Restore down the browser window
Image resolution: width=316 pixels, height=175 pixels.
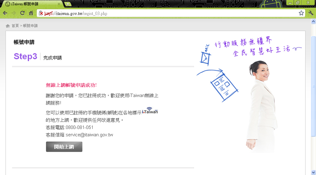click(x=297, y=2)
